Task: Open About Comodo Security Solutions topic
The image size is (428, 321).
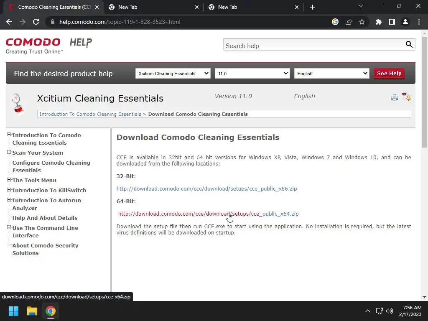Action: (x=45, y=249)
